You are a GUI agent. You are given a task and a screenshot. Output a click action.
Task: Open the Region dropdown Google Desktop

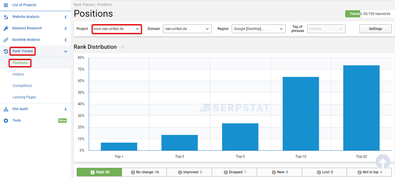click(x=259, y=29)
